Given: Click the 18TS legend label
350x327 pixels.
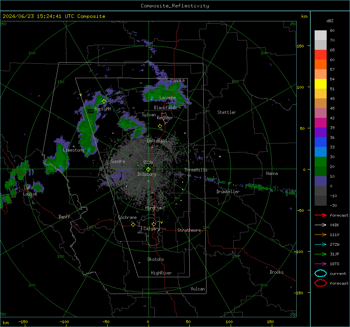Looking at the screenshot, I should coord(334,264).
